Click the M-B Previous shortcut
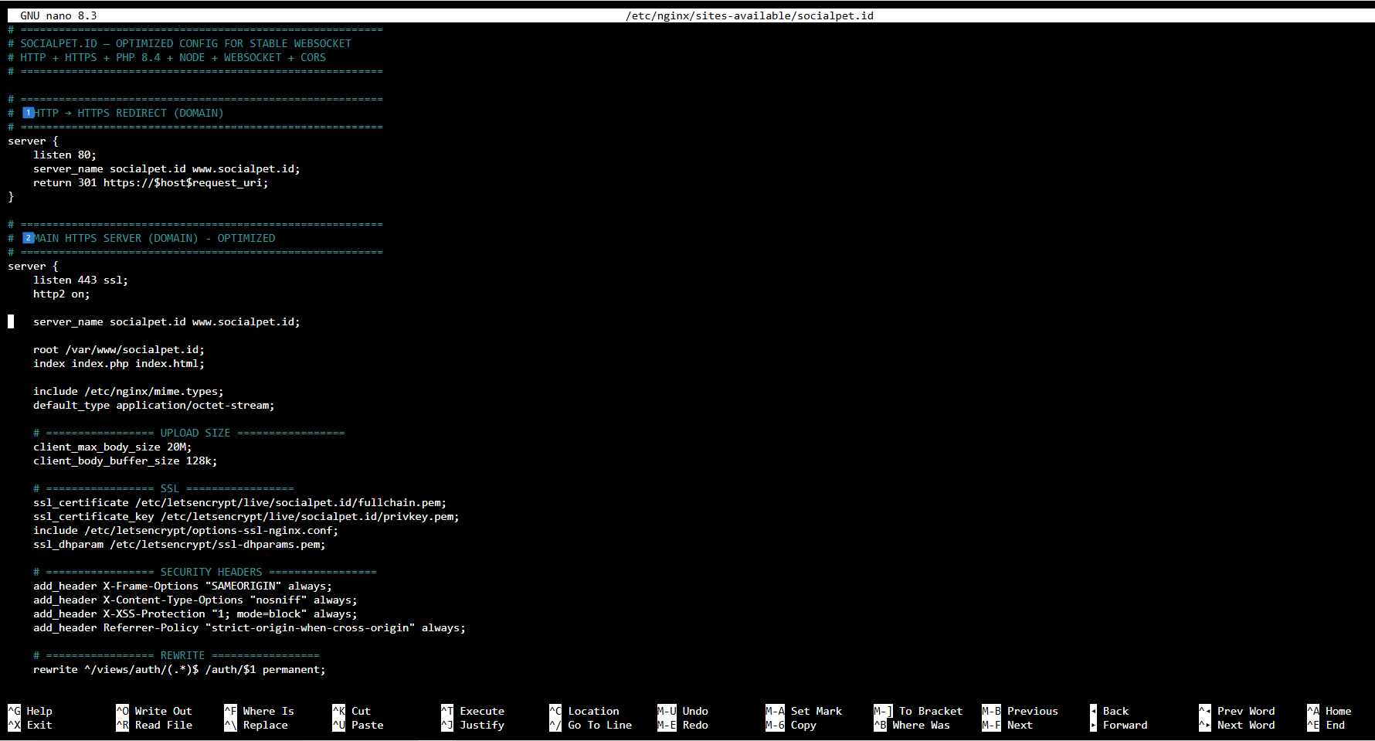The height and width of the screenshot is (741, 1375). coord(1020,711)
